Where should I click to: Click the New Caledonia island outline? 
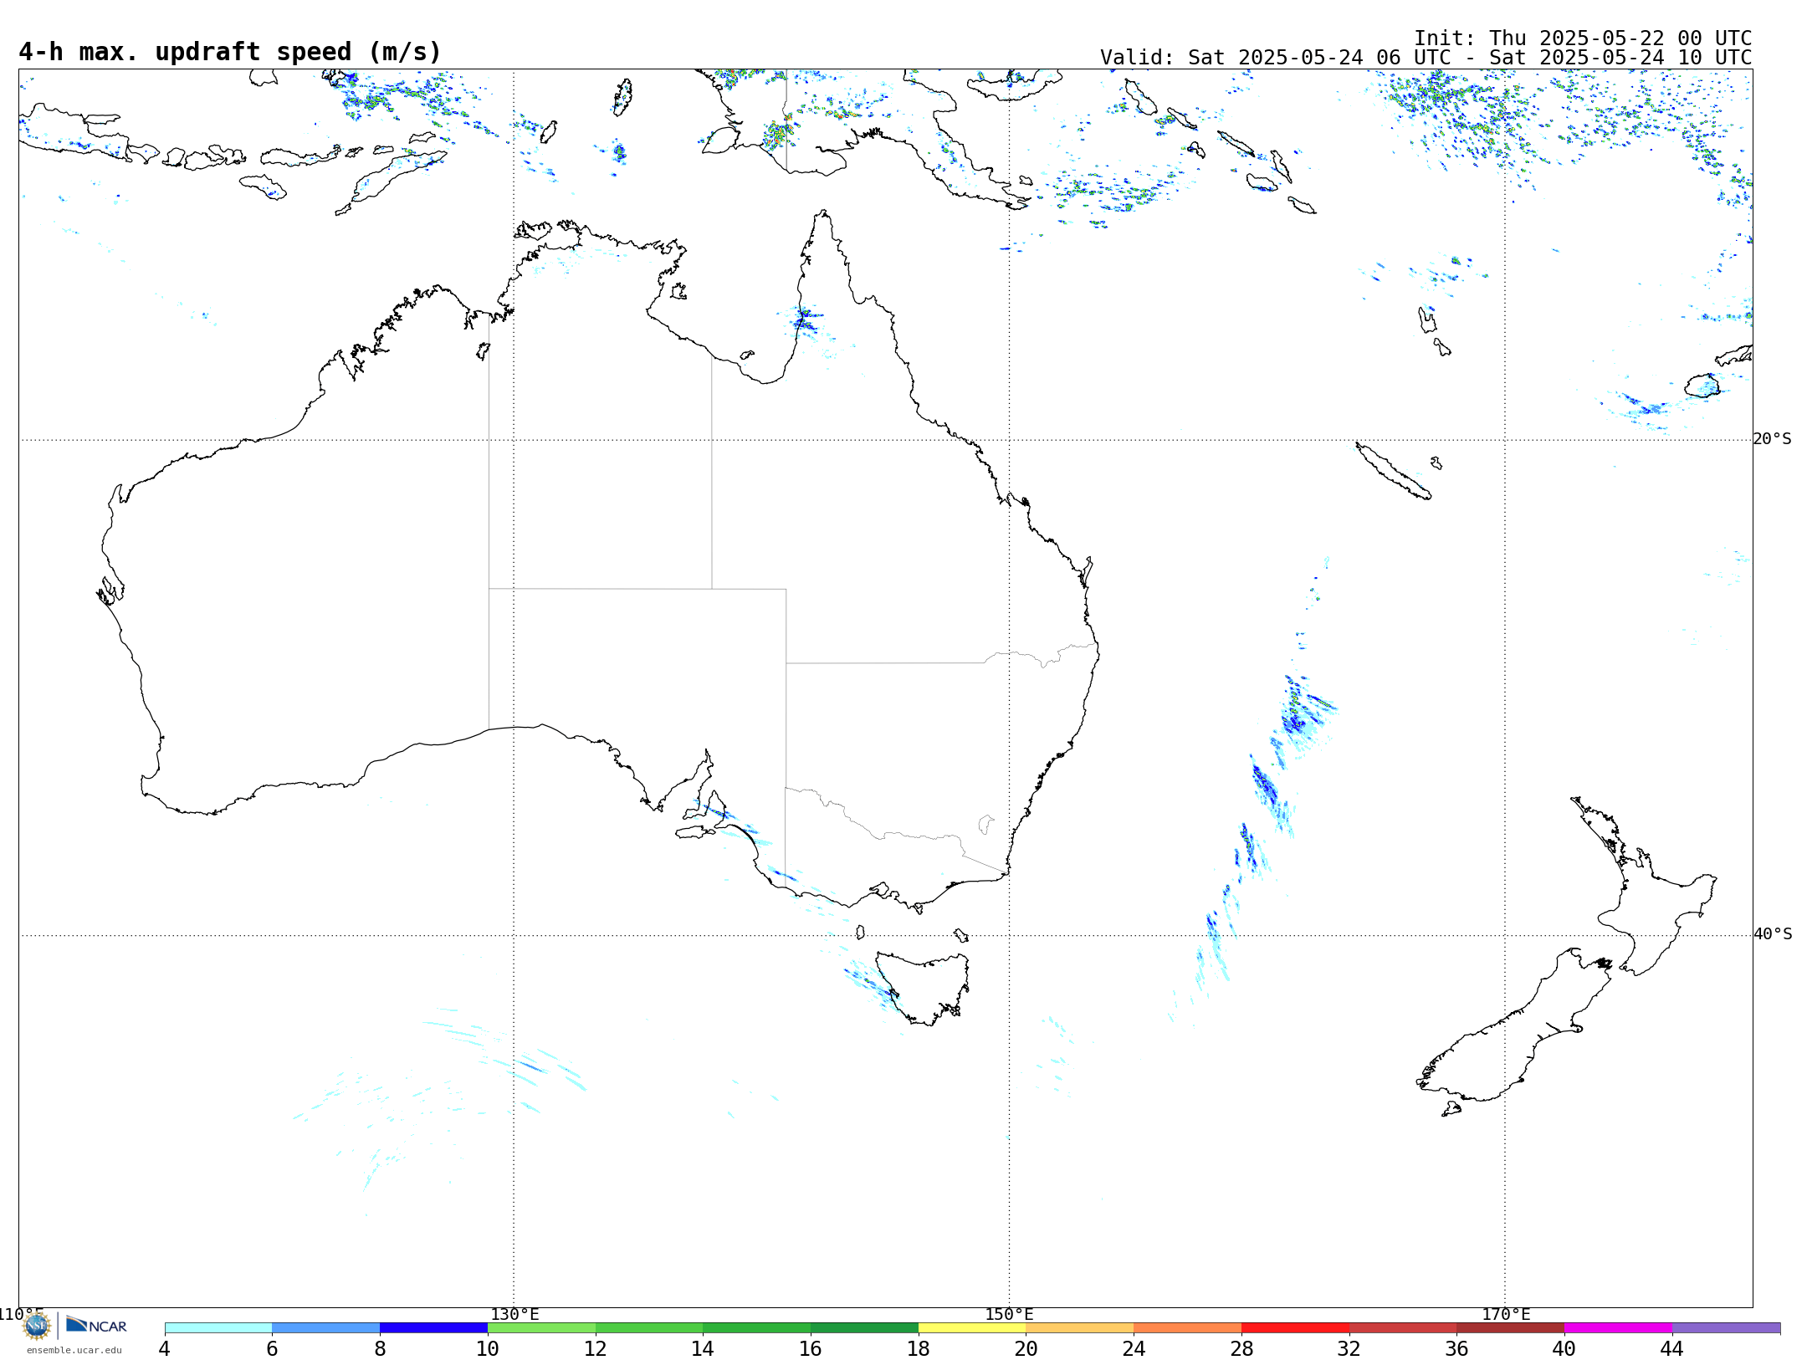point(1393,471)
